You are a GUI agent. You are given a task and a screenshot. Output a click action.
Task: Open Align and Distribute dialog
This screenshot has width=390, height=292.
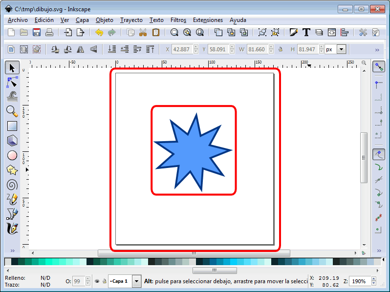point(345,32)
